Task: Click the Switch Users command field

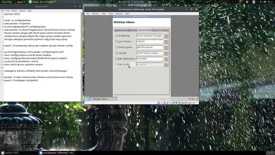Action: 150,47
